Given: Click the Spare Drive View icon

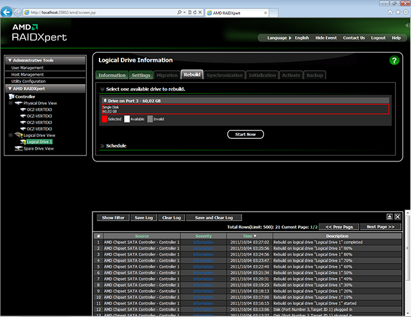Looking at the screenshot, I should coord(19,149).
